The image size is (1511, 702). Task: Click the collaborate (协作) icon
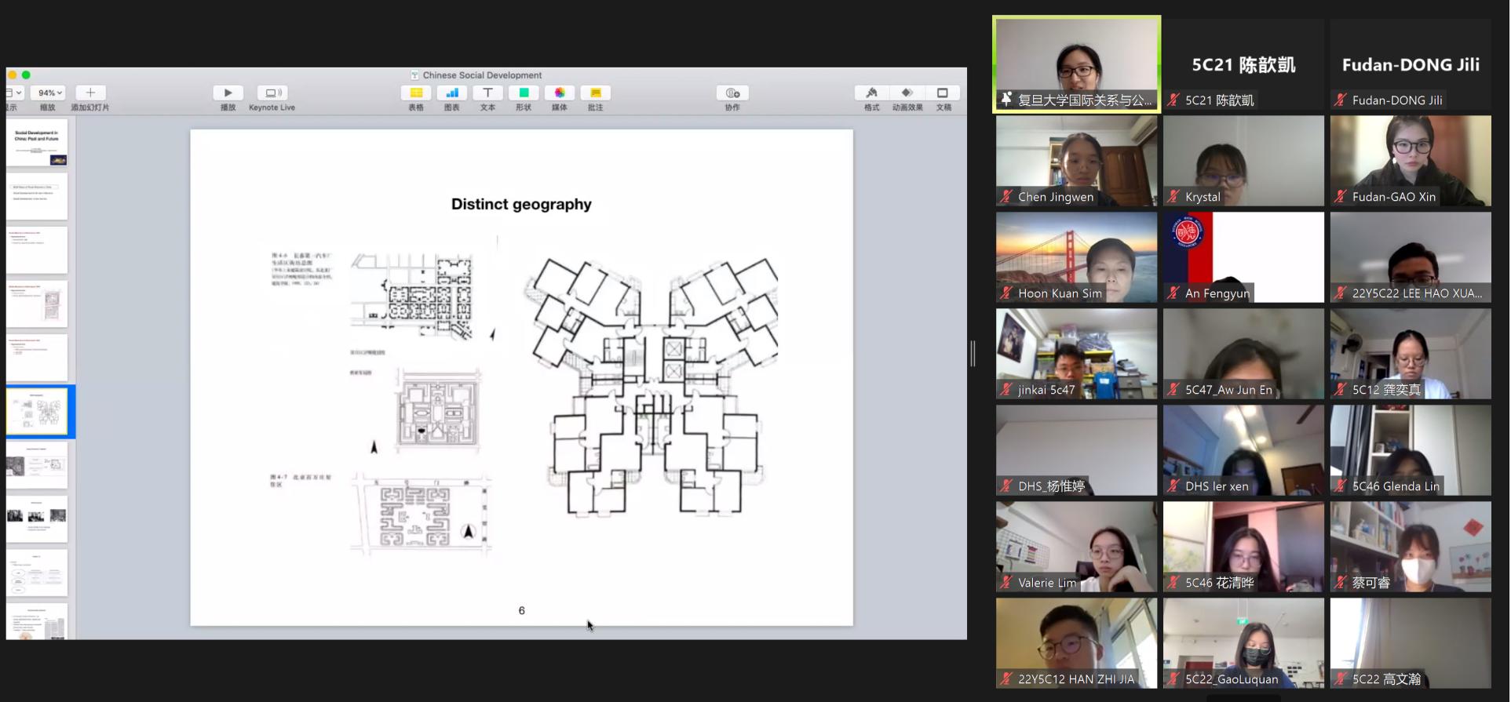[732, 93]
